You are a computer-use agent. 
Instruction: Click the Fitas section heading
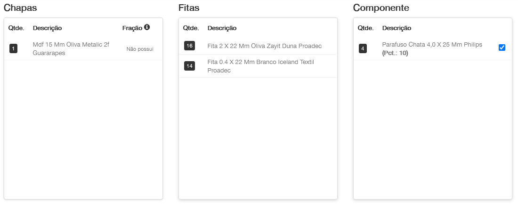[189, 8]
